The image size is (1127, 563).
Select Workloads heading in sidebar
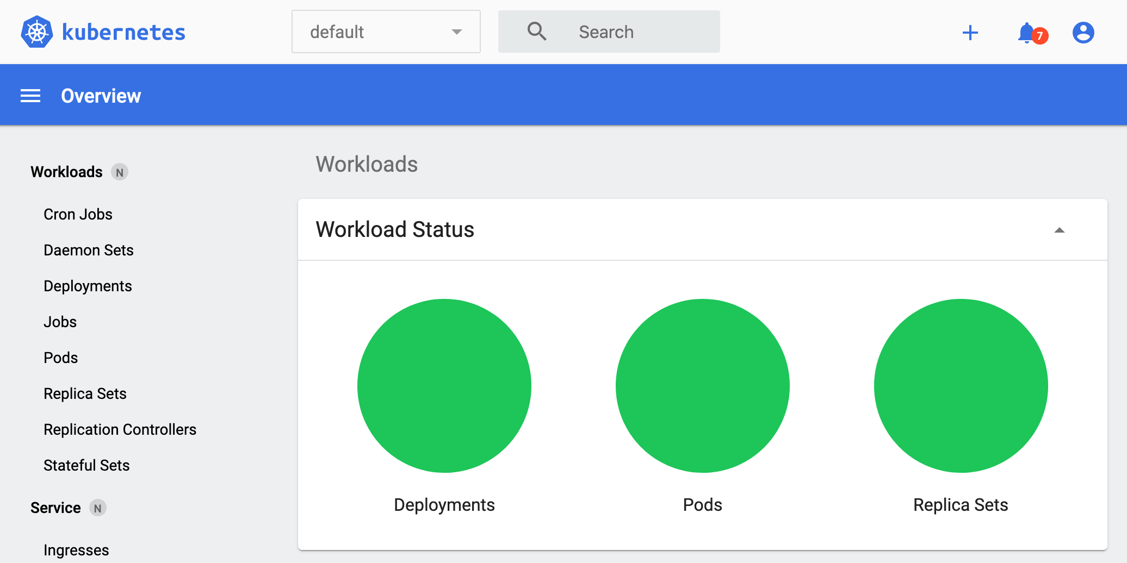point(66,172)
